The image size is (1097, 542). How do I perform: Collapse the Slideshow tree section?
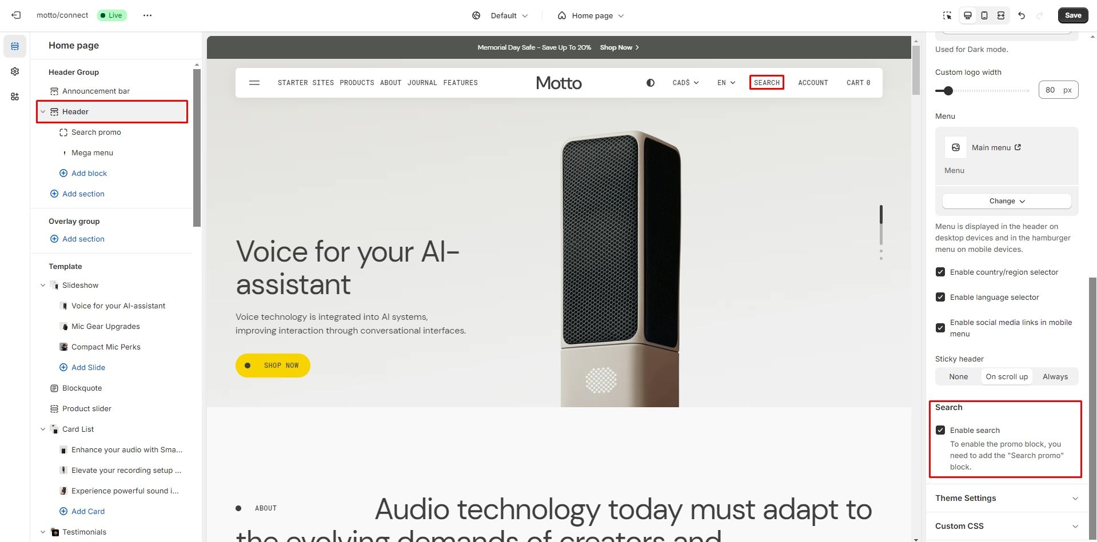(x=43, y=285)
